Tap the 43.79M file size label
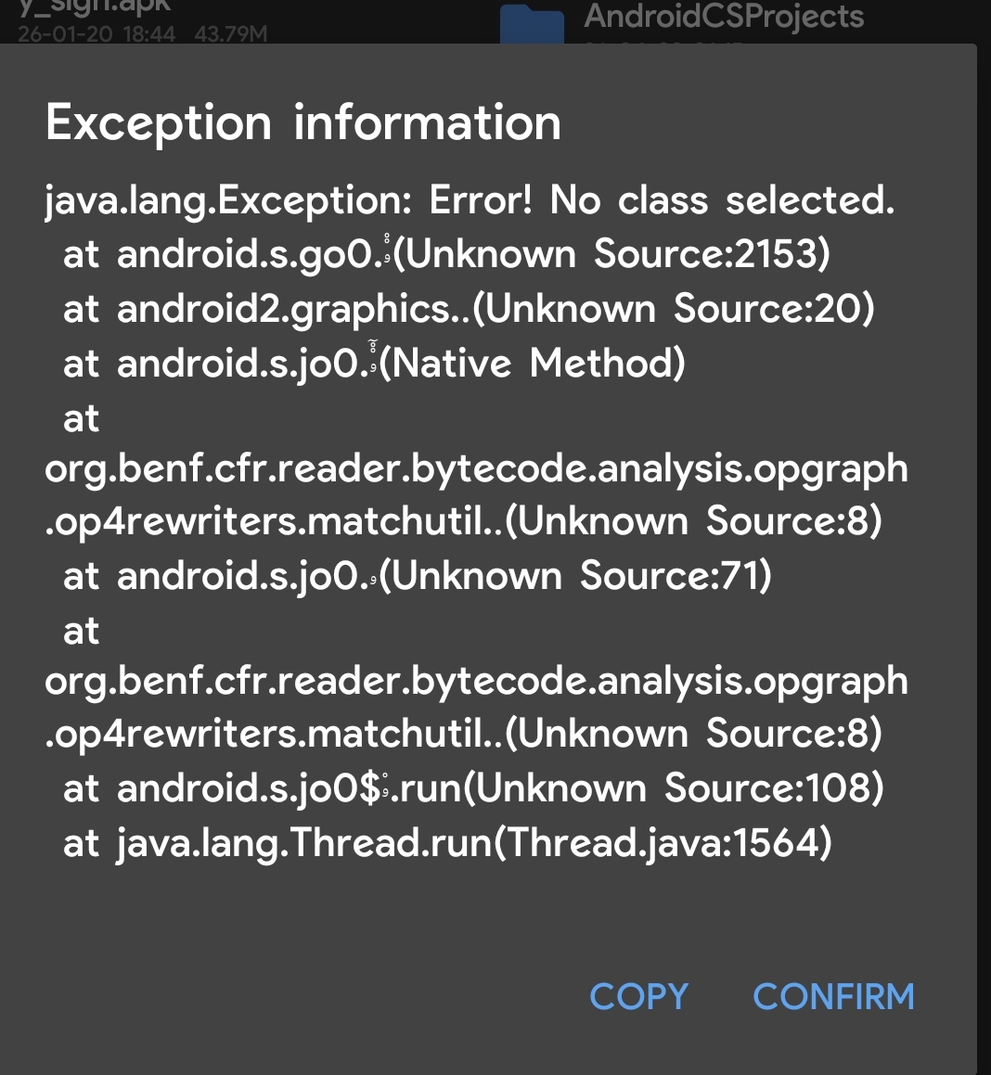Viewport: 991px width, 1075px height. tap(230, 33)
